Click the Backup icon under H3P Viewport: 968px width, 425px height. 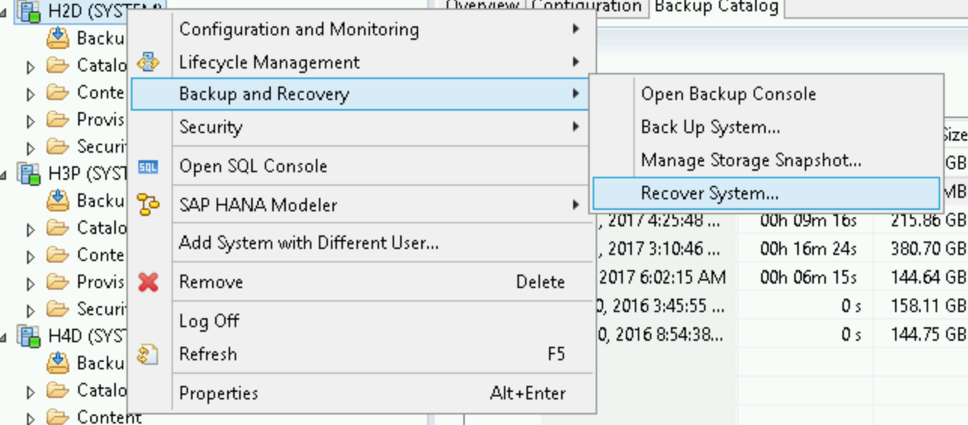[58, 201]
